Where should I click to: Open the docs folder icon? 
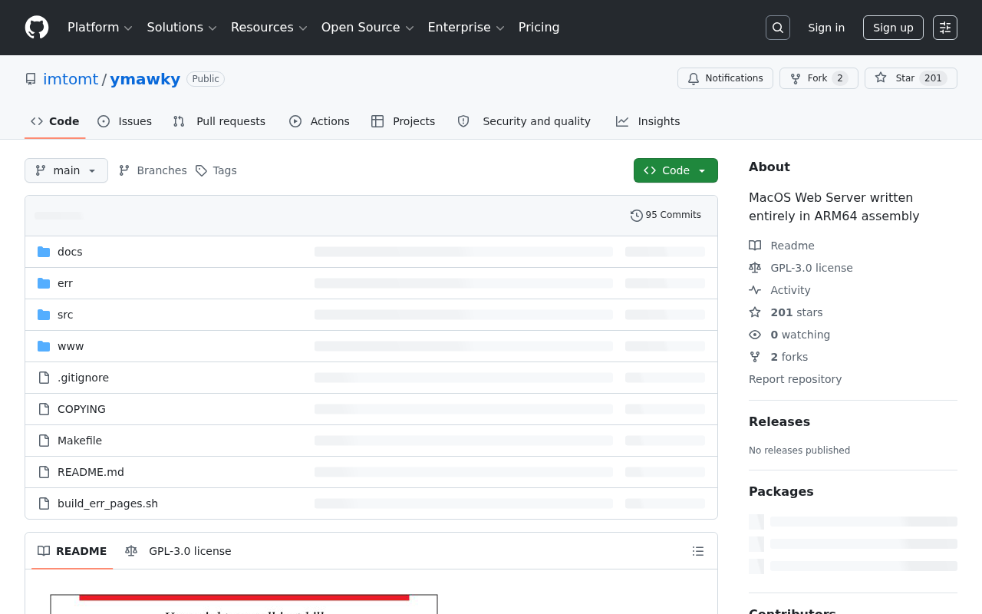pos(44,252)
